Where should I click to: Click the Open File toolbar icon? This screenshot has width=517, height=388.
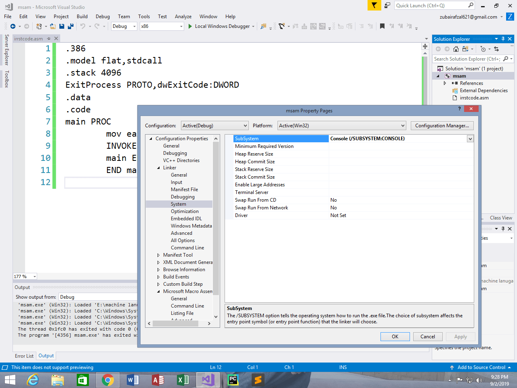coord(53,26)
